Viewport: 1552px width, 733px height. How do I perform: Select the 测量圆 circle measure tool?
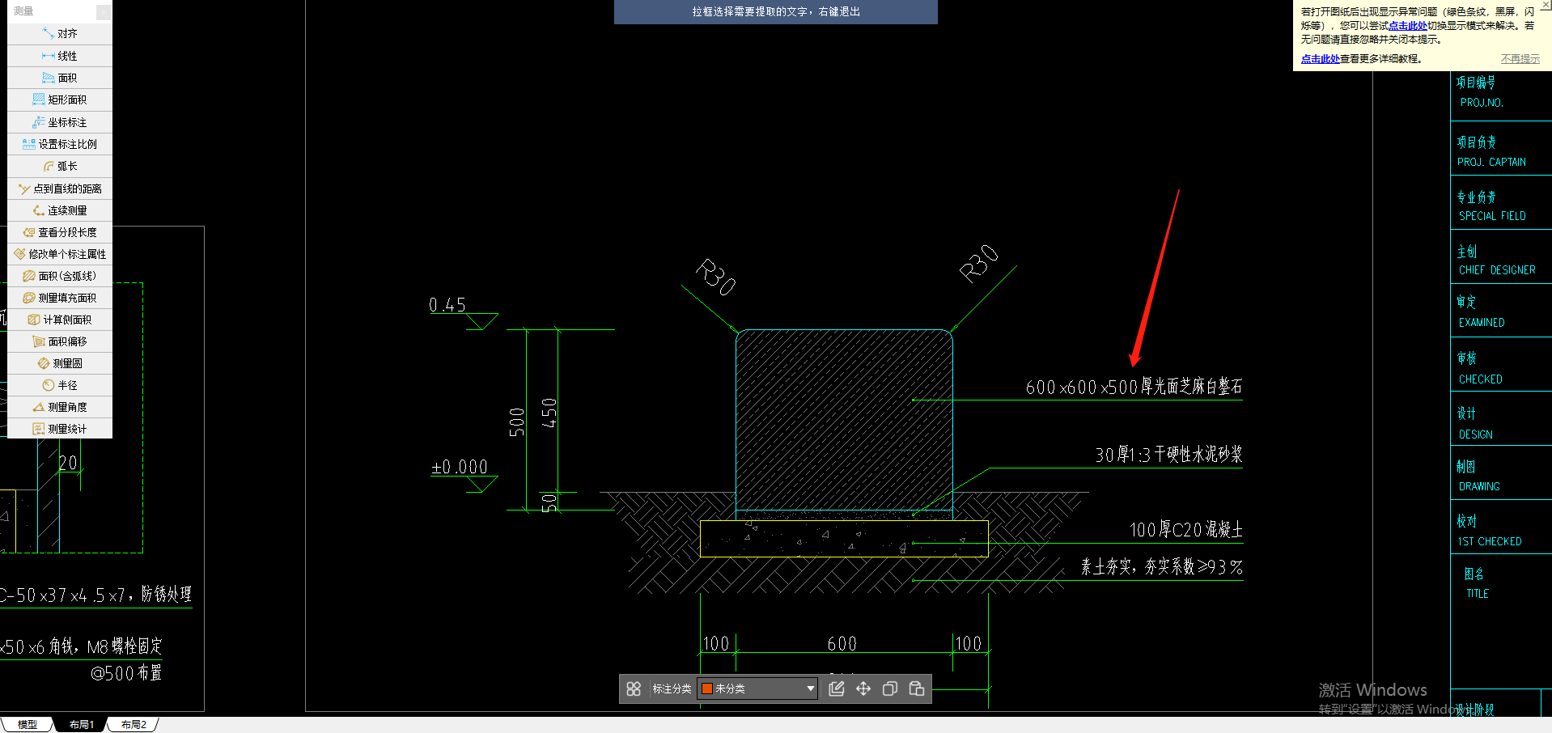(x=60, y=363)
